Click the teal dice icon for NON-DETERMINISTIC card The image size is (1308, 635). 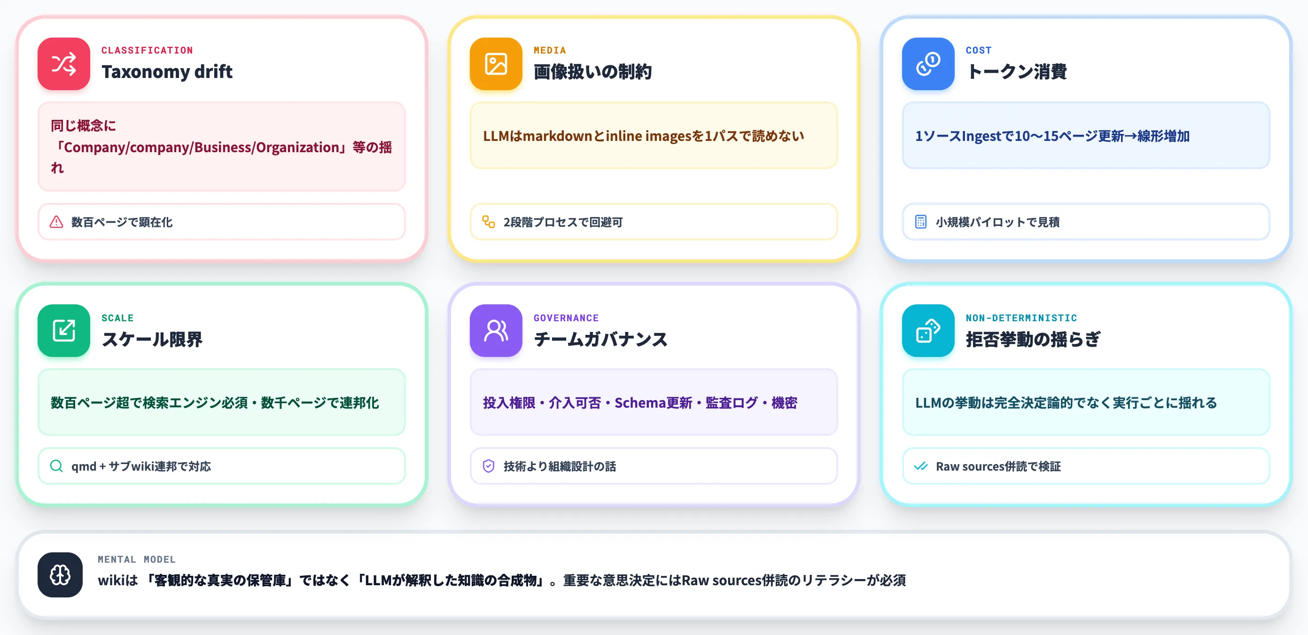pyautogui.click(x=928, y=331)
